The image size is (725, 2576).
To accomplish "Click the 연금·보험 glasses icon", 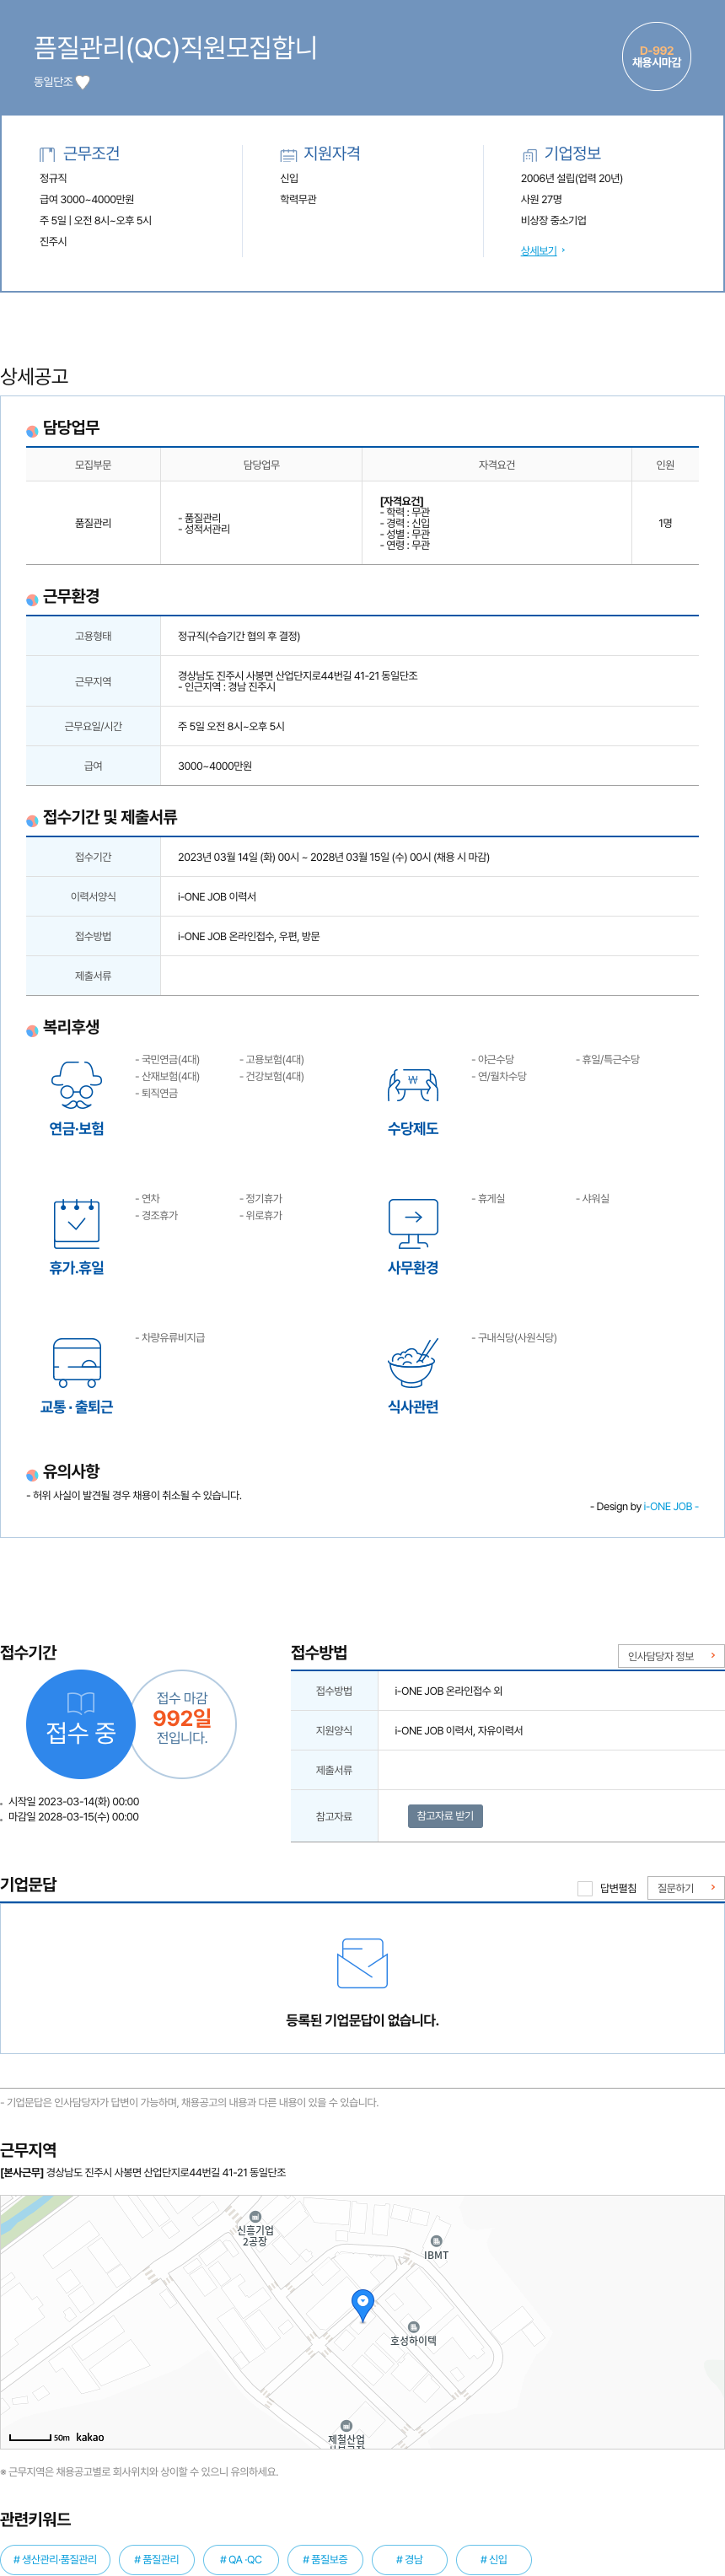I will coord(76,1085).
